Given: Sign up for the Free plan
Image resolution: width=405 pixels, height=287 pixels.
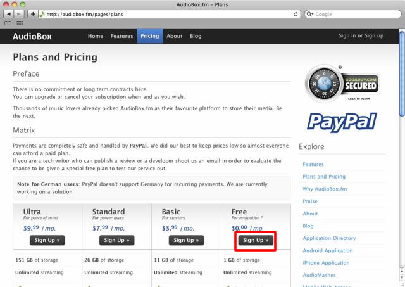Looking at the screenshot, I should 256,240.
